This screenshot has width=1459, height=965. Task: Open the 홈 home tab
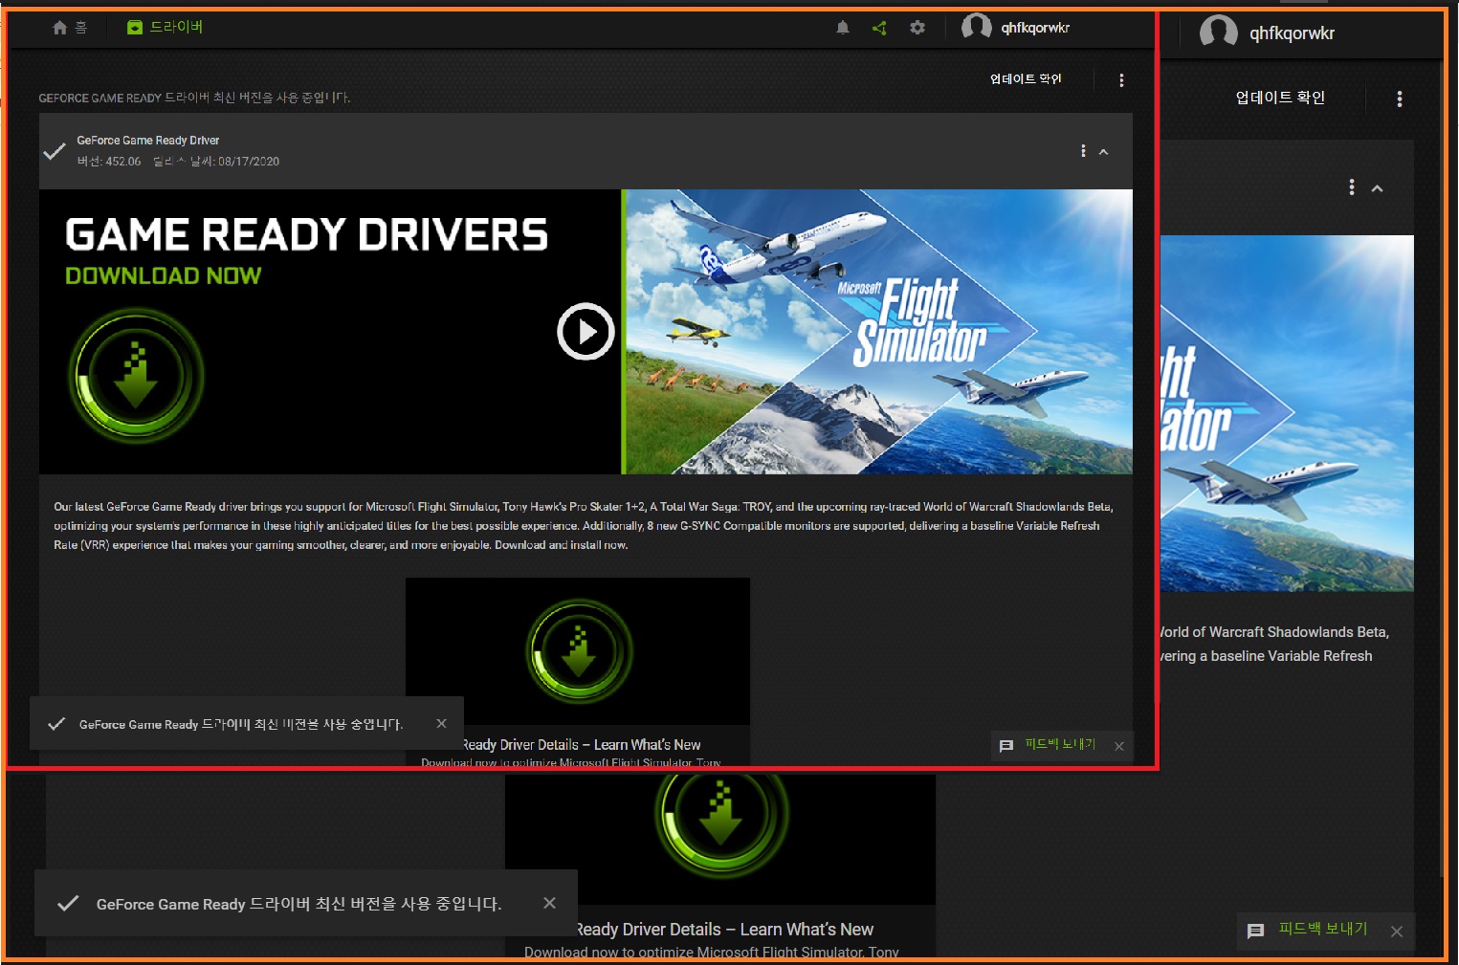click(69, 28)
